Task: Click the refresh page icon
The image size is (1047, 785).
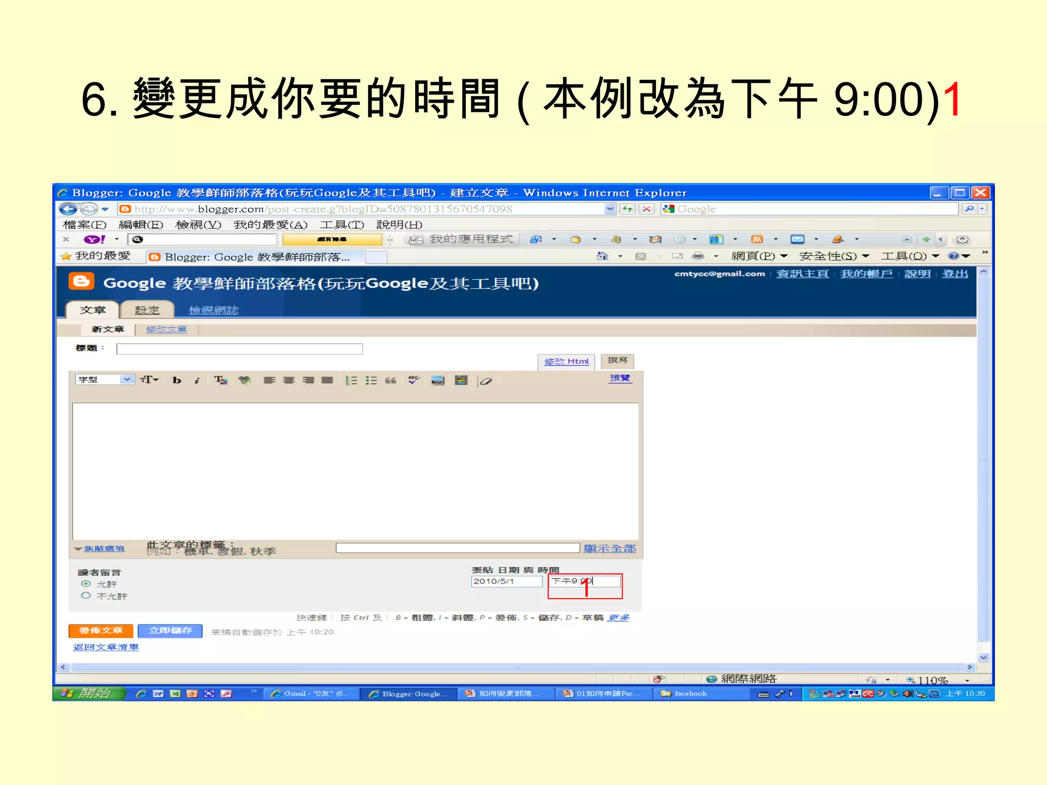Action: (627, 209)
